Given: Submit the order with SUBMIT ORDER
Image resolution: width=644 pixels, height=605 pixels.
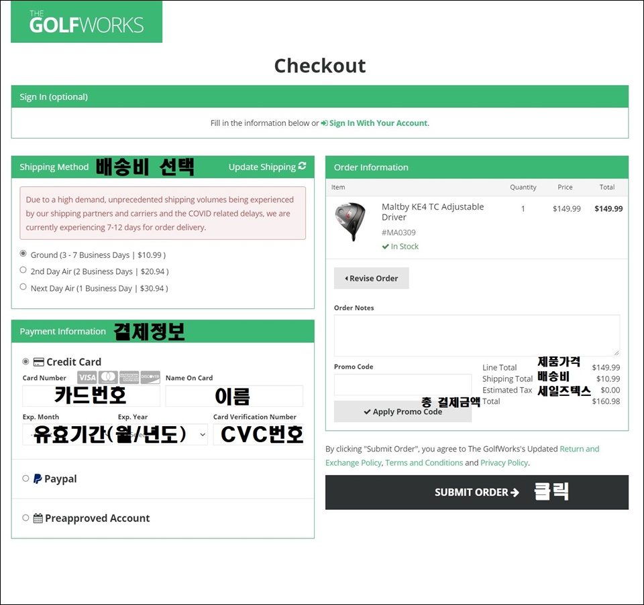Looking at the screenshot, I should pos(477,492).
